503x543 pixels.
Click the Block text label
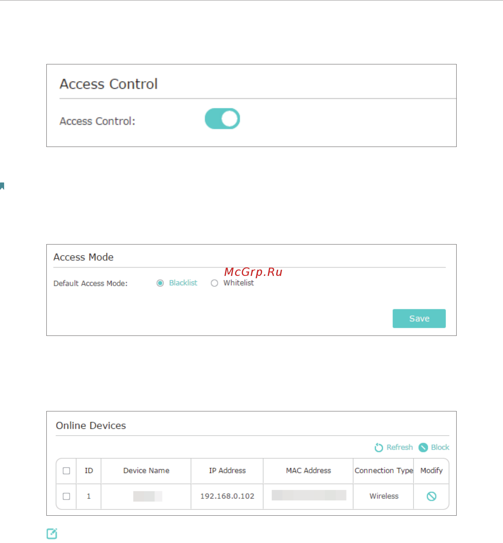[x=440, y=447]
